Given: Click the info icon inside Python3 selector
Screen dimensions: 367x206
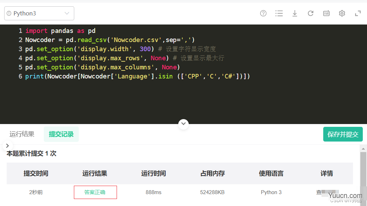Looking at the screenshot, I should pyautogui.click(x=9, y=13).
